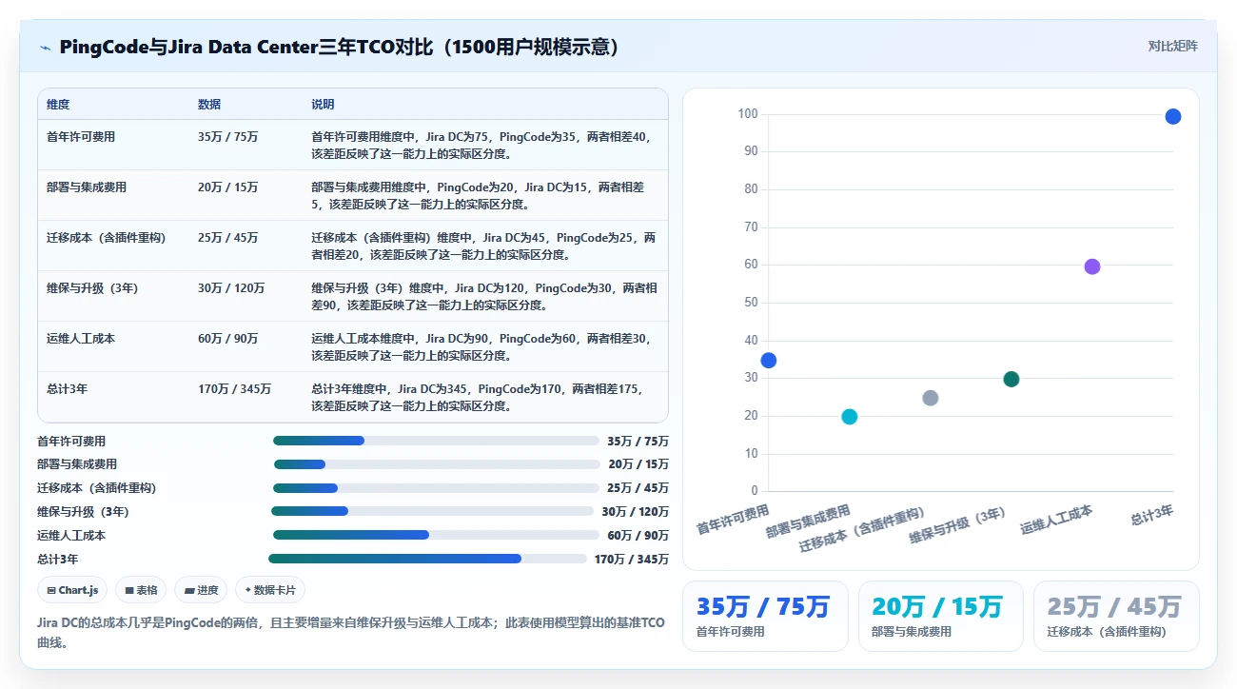Select the 首年许可费用 table row label
Image resolution: width=1237 pixels, height=689 pixels.
[81, 137]
